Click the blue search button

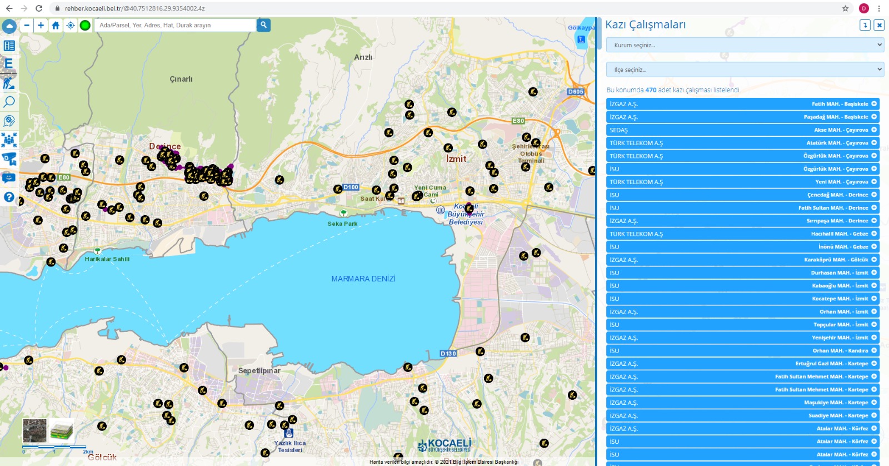(263, 25)
